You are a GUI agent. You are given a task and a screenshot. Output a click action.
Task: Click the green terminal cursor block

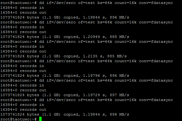pyautogui.click(x=40, y=119)
